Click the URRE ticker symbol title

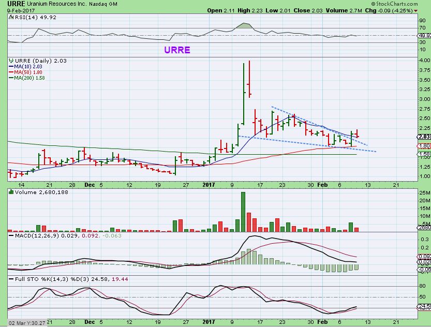(x=16, y=4)
